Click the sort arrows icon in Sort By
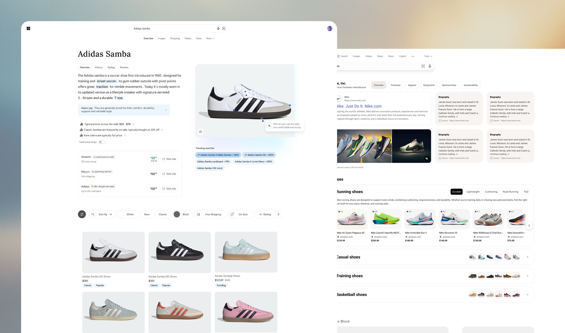 93,214
